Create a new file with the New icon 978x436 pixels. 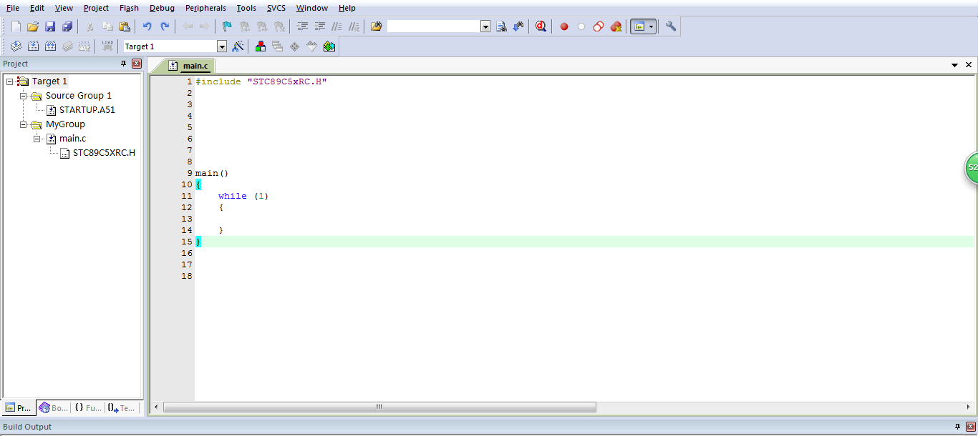click(16, 26)
